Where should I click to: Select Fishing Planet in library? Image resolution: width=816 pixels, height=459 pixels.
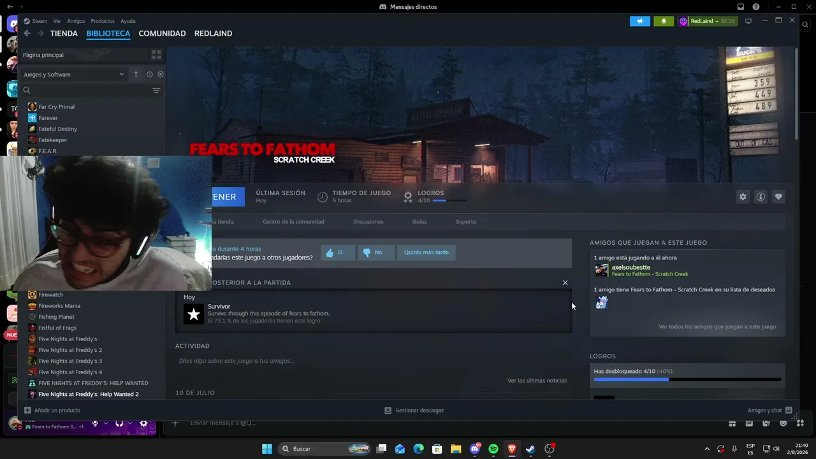[57, 317]
